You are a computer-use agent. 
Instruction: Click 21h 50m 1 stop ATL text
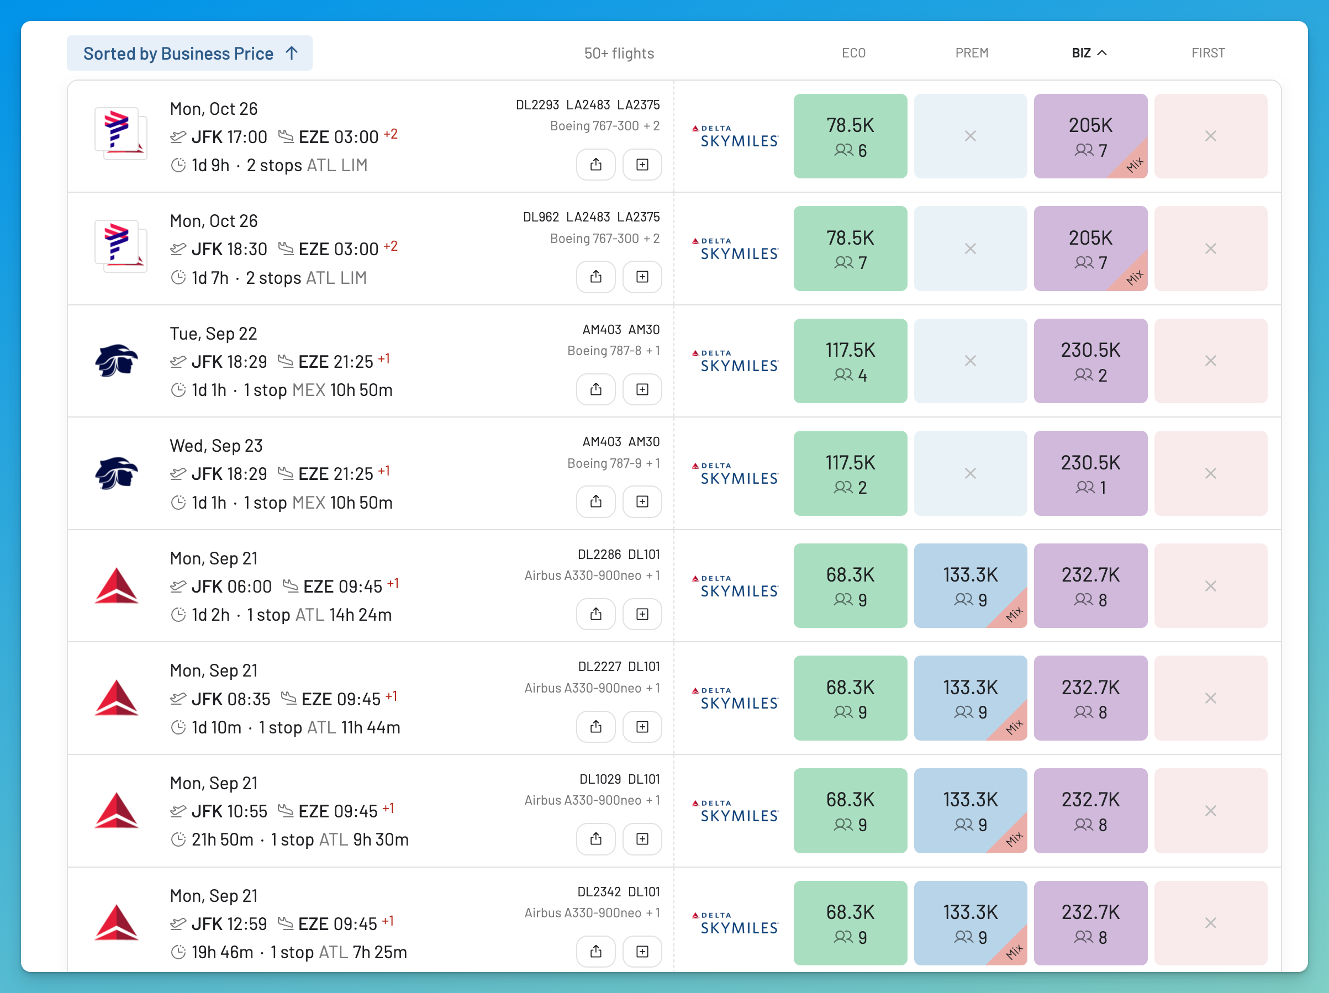(x=289, y=840)
